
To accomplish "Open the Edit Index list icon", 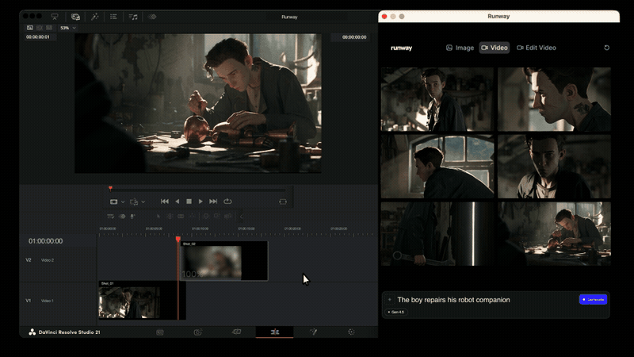I will pyautogui.click(x=113, y=17).
